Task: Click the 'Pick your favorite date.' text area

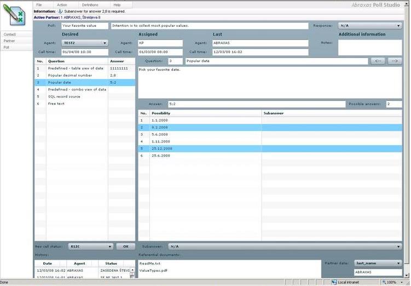Action: (x=270, y=83)
